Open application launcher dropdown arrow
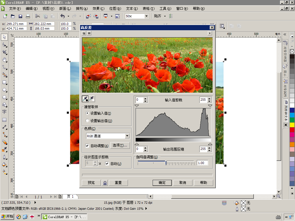 coord(111,16)
